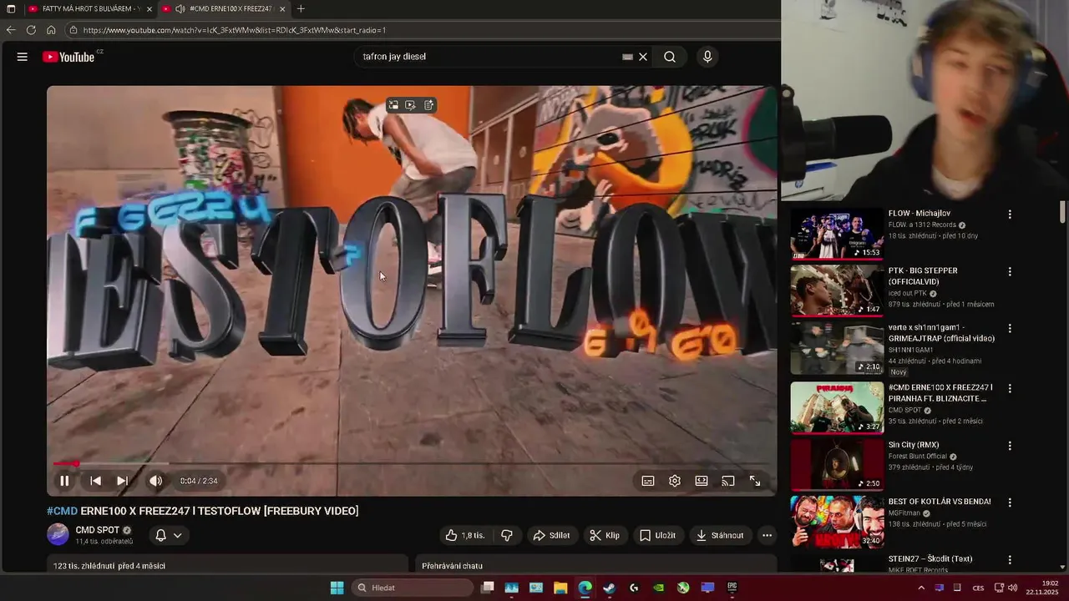Screen dimensions: 1069x601
Task: Expand description with 123 tis. zhlédnutí
Action: pyautogui.click(x=227, y=566)
